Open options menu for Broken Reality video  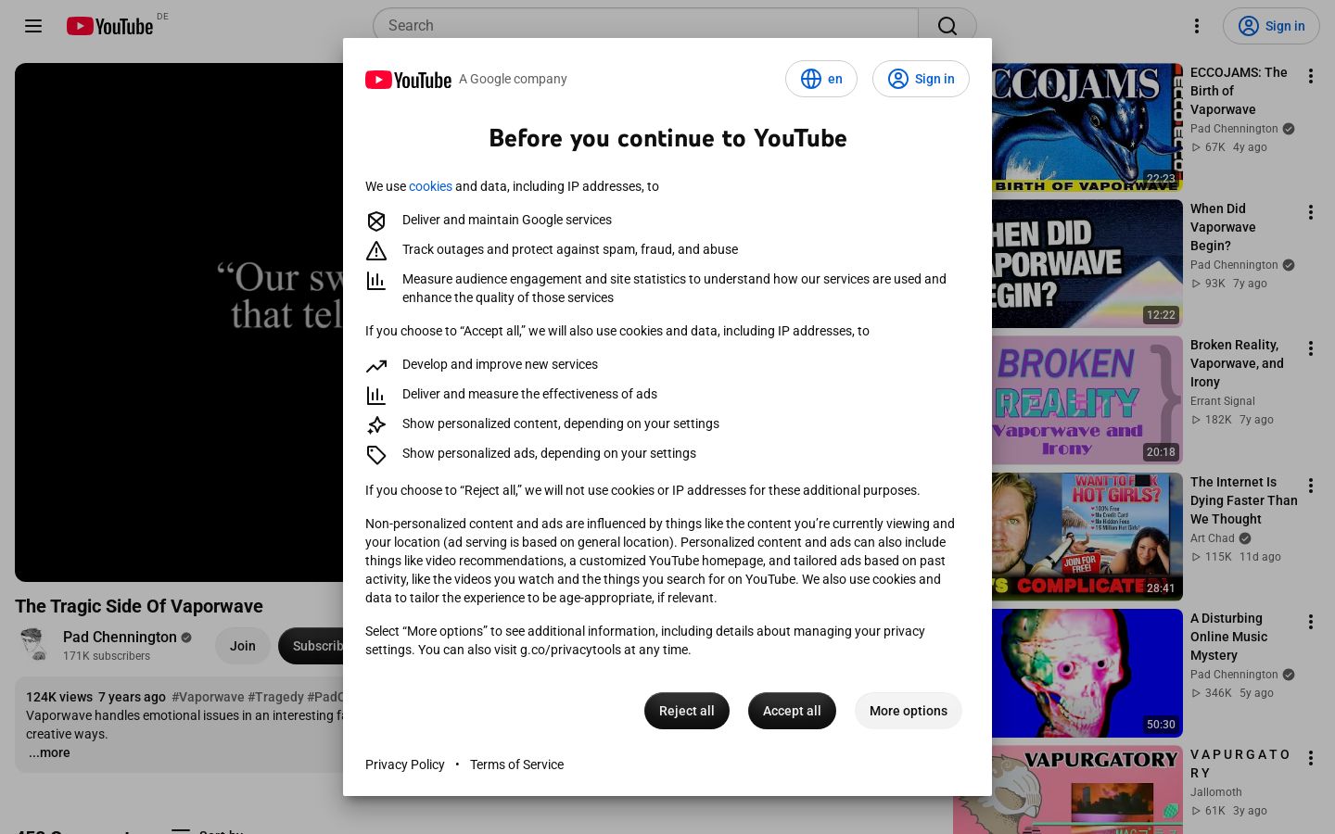coord(1311,348)
